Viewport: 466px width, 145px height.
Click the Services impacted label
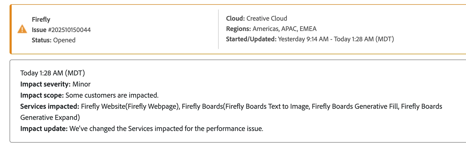(x=50, y=106)
